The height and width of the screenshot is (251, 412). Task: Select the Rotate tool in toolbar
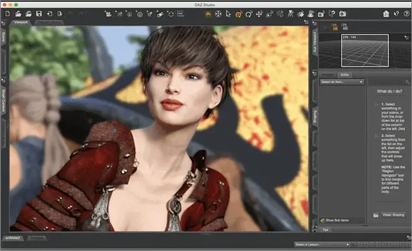point(249,14)
